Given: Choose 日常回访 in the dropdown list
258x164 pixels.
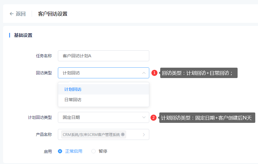Looking at the screenshot, I should coord(104,100).
